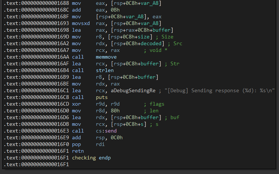Click the '; Src' comment

pos(175,43)
